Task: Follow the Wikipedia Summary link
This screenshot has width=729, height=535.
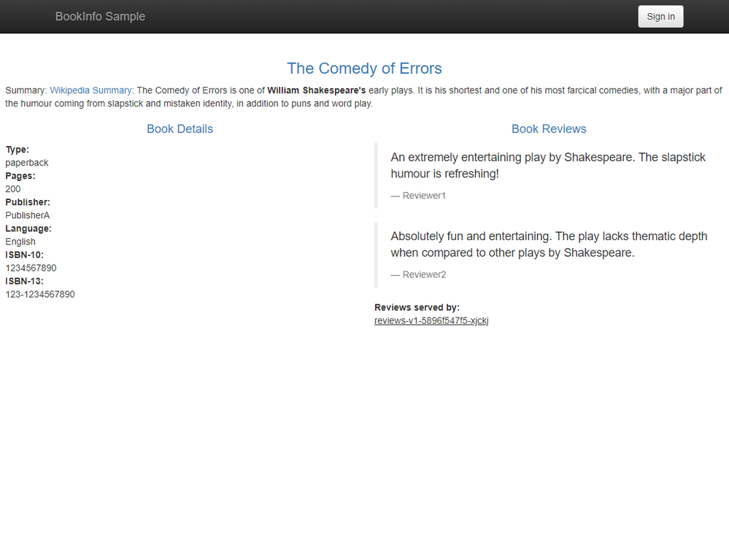Action: coord(90,91)
